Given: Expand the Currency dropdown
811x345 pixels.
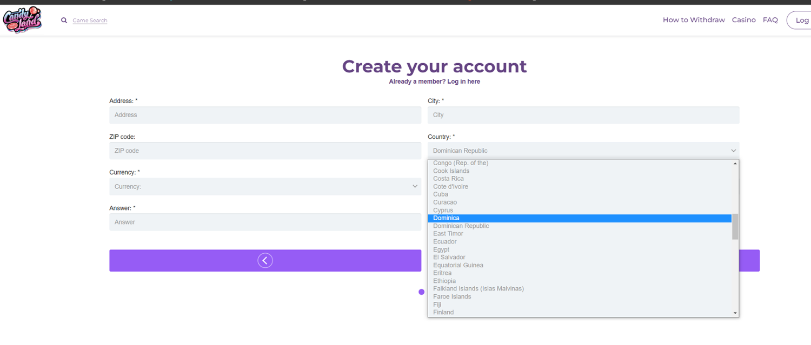Looking at the screenshot, I should (x=265, y=186).
